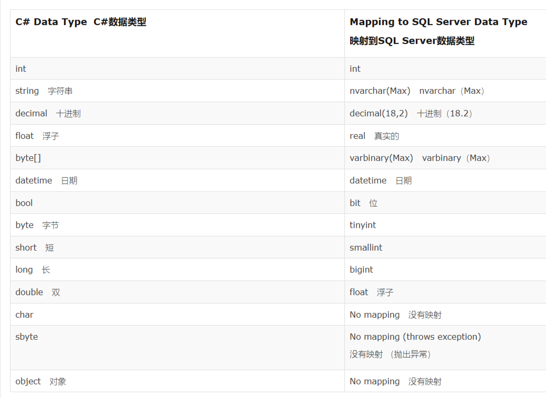Select the 'bool' cell
The width and height of the screenshot is (546, 398).
pyautogui.click(x=177, y=203)
